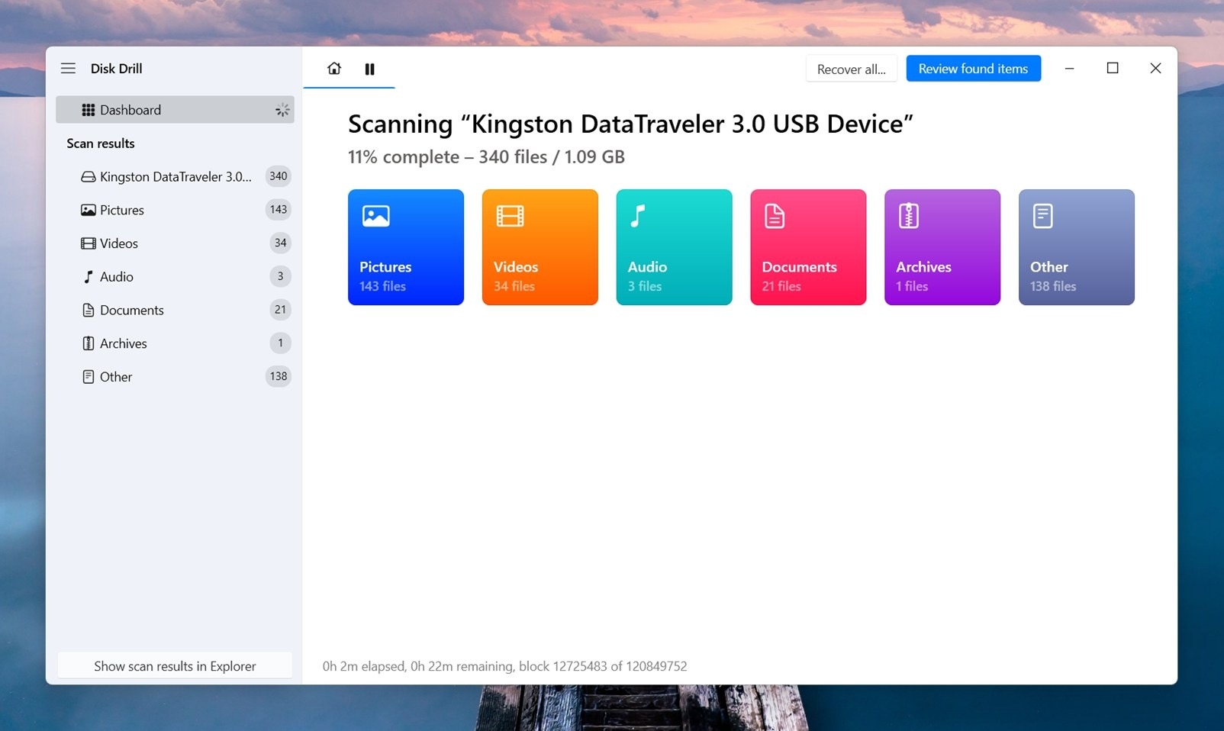Click the drive icon beside Kingston DataTraveler
This screenshot has height=731, width=1224.
89,176
